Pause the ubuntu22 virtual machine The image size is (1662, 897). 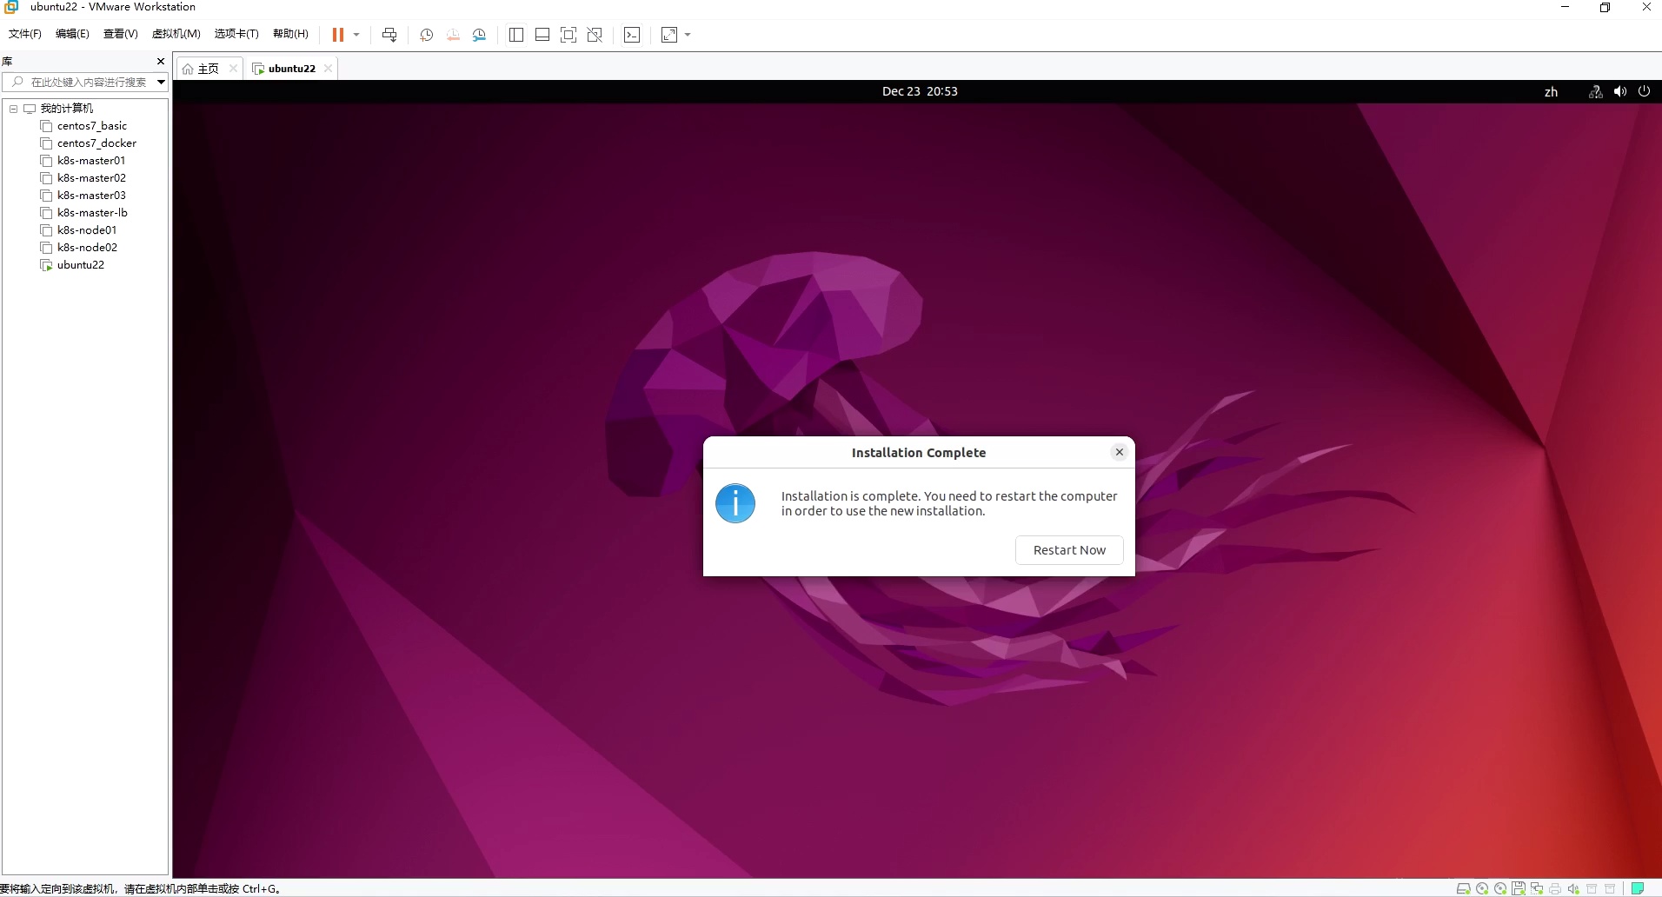tap(338, 35)
